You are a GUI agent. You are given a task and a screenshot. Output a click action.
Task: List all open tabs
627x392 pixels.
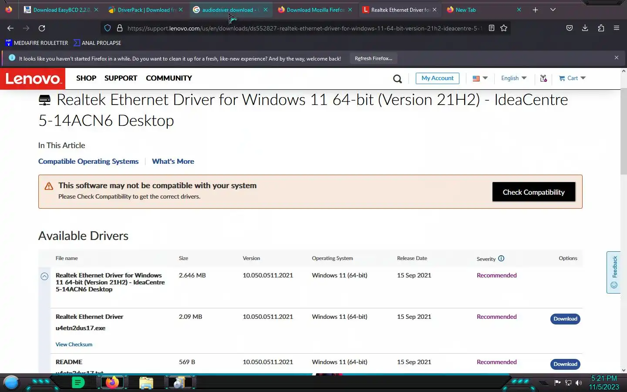[553, 10]
